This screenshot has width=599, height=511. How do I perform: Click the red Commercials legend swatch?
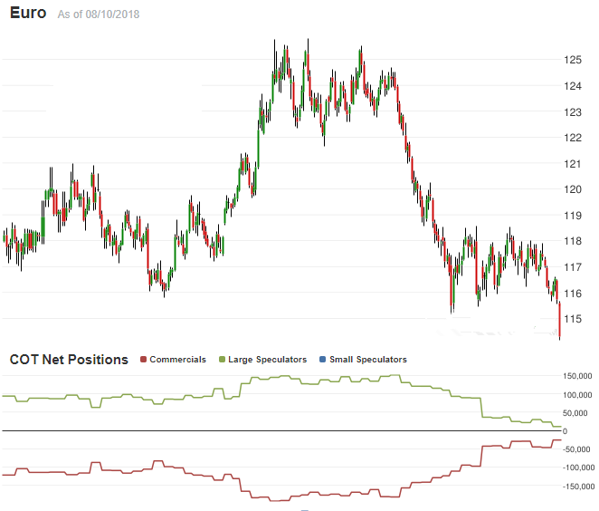[x=143, y=360]
